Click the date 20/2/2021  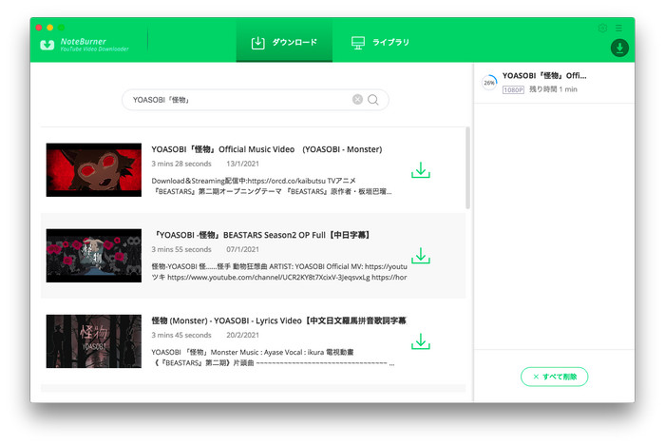click(x=242, y=336)
